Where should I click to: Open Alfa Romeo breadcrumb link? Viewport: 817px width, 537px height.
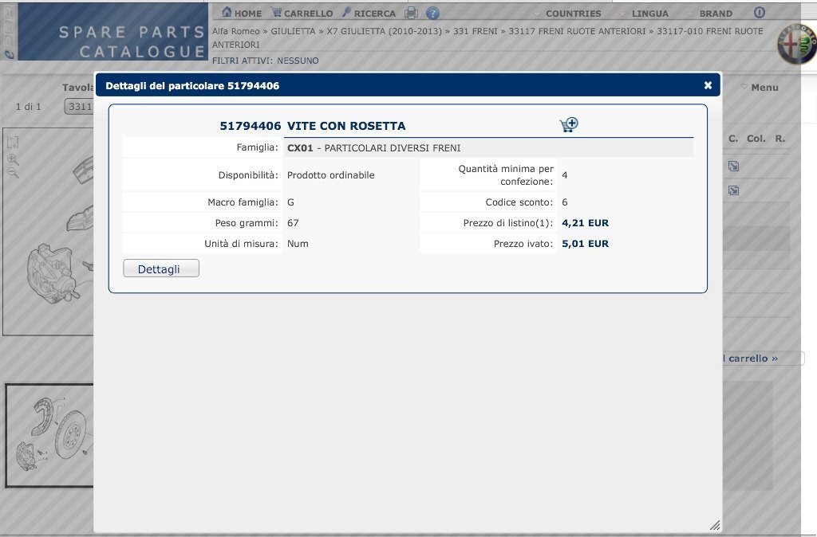pos(235,31)
